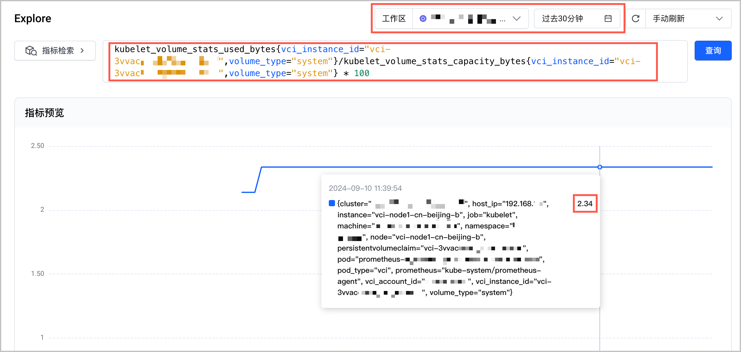Click the chevron arrow of 手动刷新 dropdown
The width and height of the screenshot is (741, 352).
pos(719,19)
